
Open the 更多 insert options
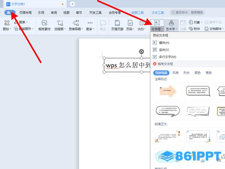click(x=90, y=25)
